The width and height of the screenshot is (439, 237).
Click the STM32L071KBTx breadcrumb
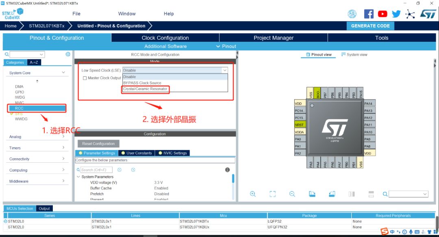[x=46, y=26]
